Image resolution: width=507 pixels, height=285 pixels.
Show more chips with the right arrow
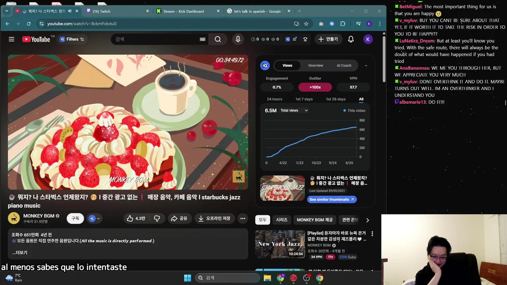(367, 220)
